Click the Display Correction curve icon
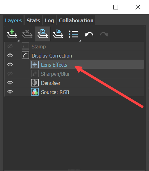Screen dimensions: 149x171 click(25, 55)
